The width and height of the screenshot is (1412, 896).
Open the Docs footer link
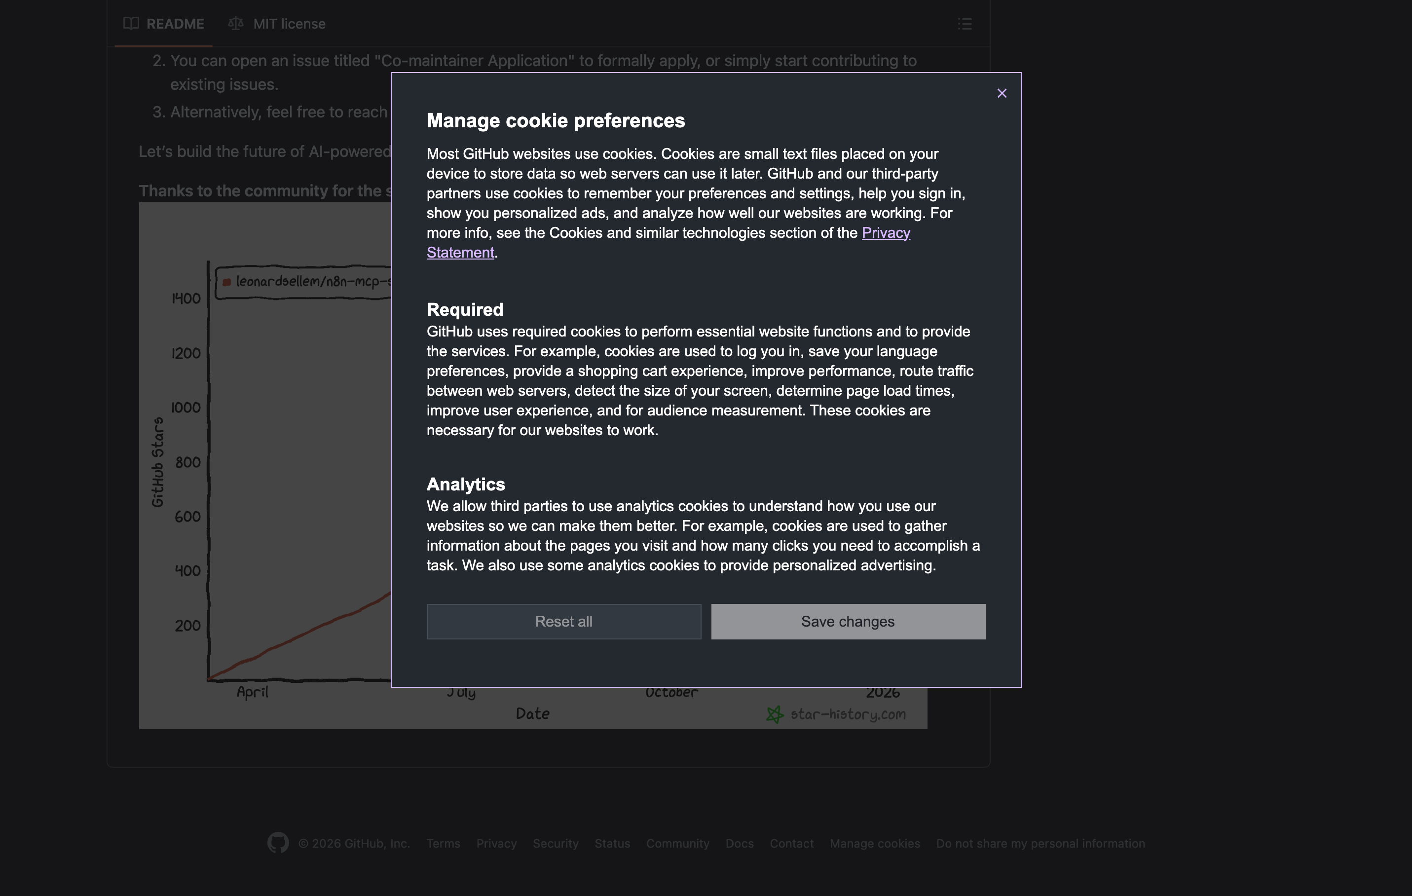[x=739, y=843]
